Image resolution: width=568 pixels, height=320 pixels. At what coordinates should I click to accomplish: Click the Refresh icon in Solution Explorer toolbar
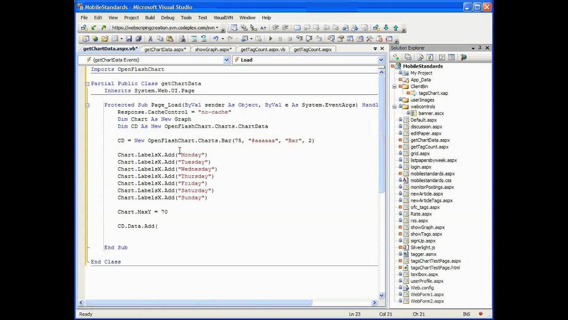430,57
